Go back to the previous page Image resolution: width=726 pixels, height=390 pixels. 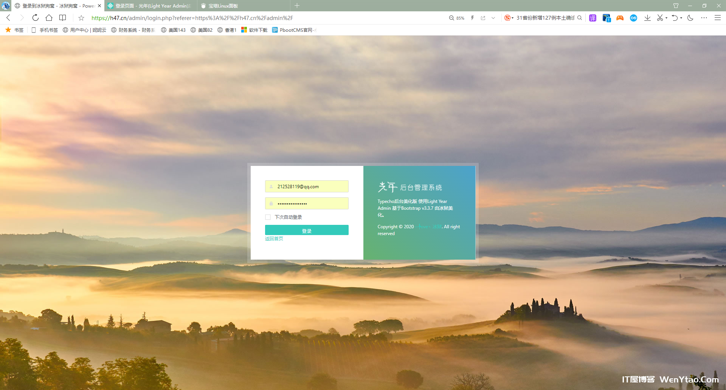[8, 18]
